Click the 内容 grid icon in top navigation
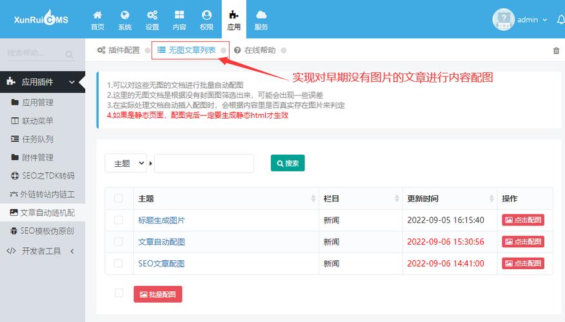Image resolution: width=565 pixels, height=322 pixels. click(x=179, y=15)
